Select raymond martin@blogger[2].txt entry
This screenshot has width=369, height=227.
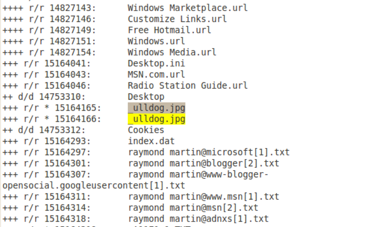tap(204, 163)
